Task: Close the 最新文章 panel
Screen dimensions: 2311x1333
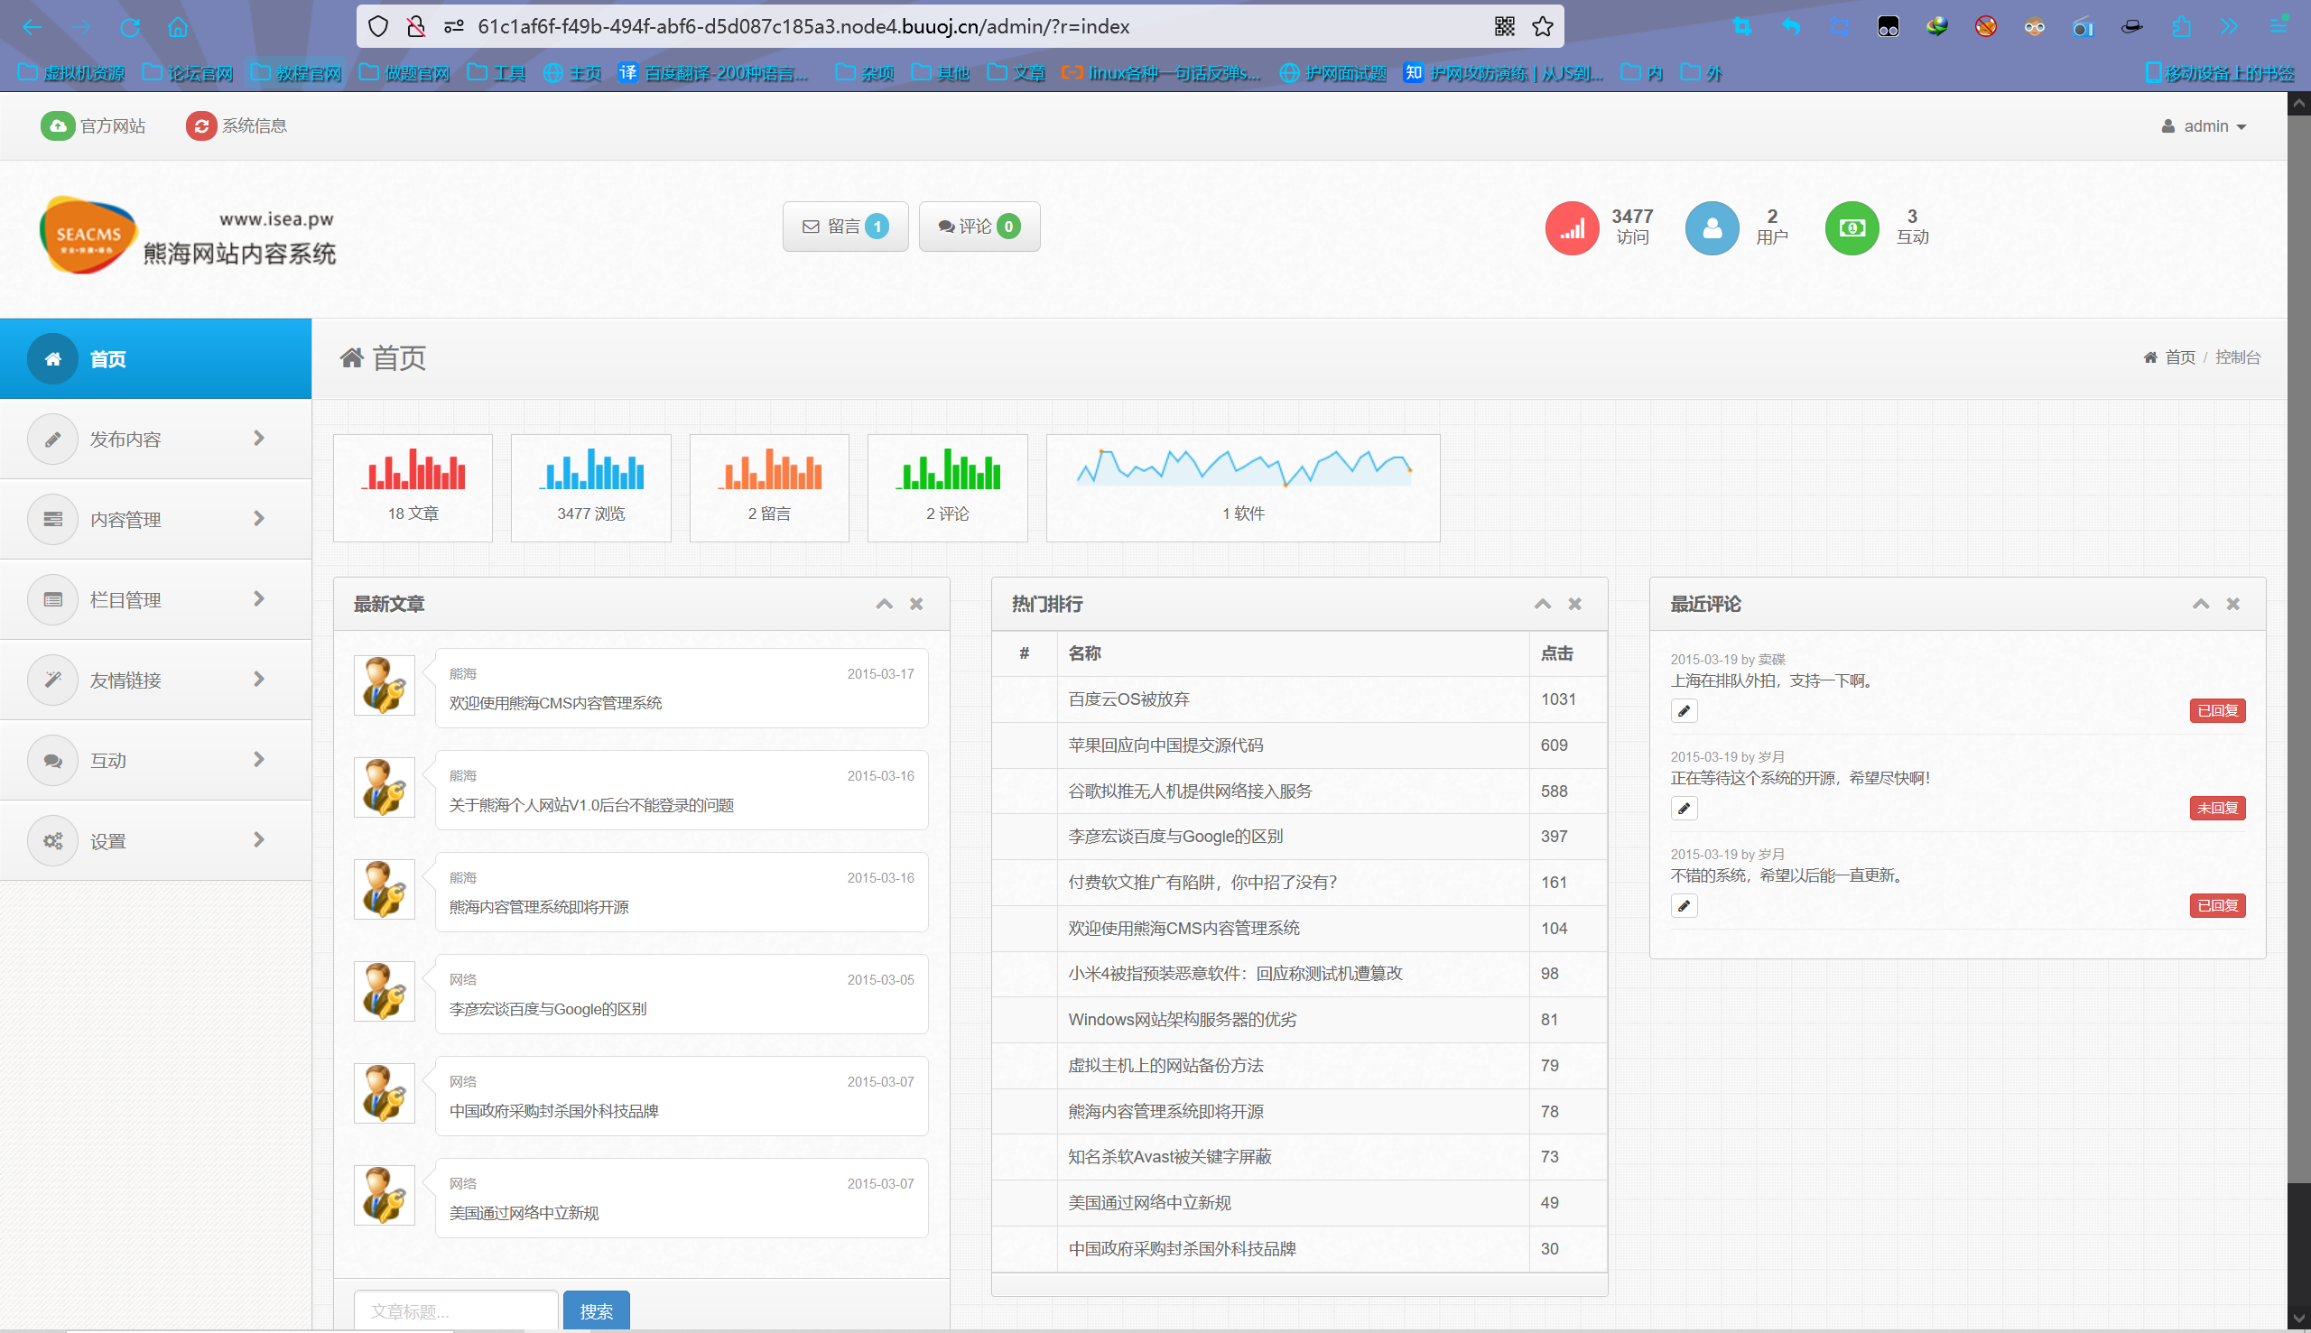Action: pyautogui.click(x=915, y=605)
